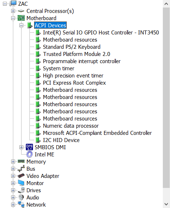This screenshot has width=170, height=208.
Task: Select Trusted Platform Module 2.0 entry
Action: (x=77, y=54)
